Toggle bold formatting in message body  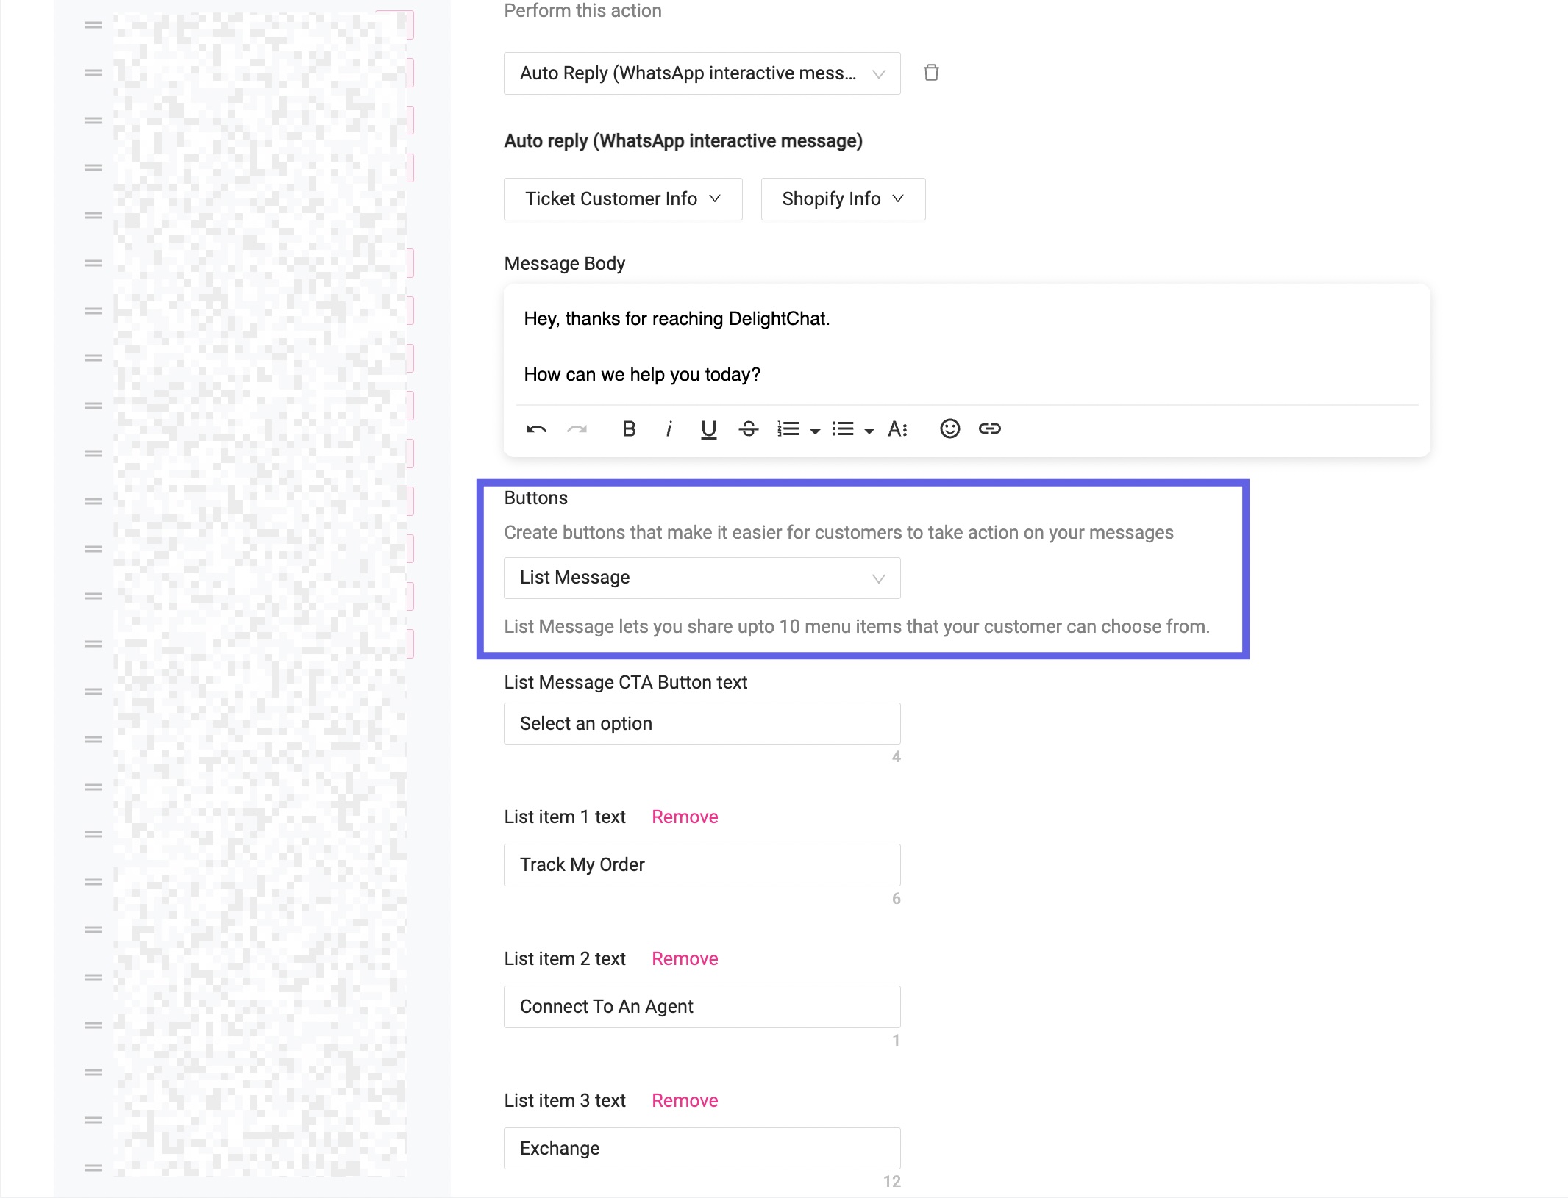pyautogui.click(x=629, y=428)
